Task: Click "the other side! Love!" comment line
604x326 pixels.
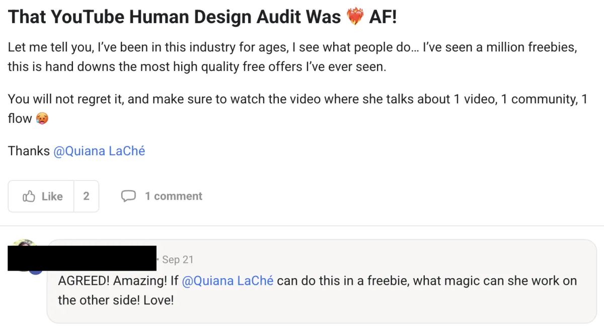Action: tap(116, 300)
